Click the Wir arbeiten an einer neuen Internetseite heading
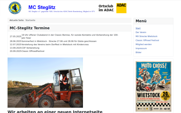 coord(55,111)
